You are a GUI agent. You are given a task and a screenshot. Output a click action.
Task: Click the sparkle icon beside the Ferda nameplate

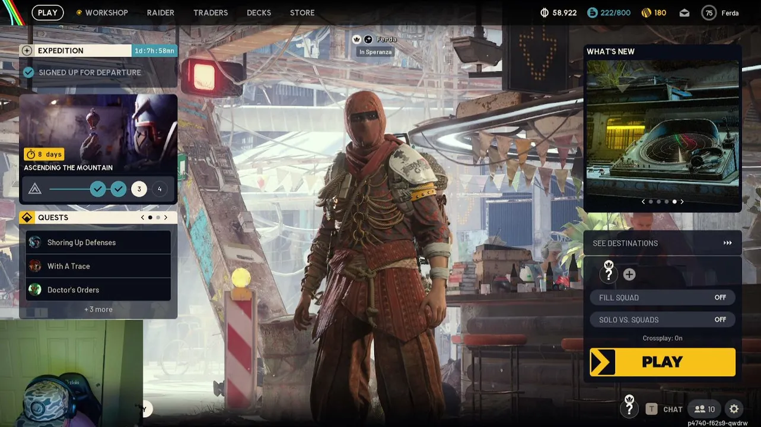[368, 39]
